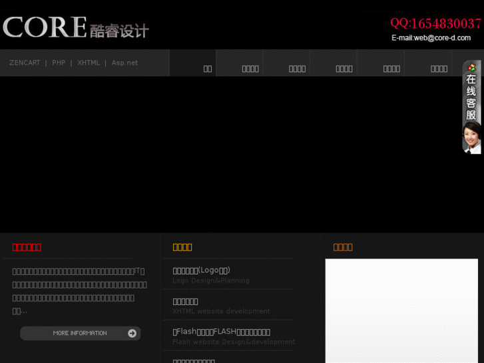Select the Asp.net label in the gray bar
The width and height of the screenshot is (484, 363).
point(124,63)
